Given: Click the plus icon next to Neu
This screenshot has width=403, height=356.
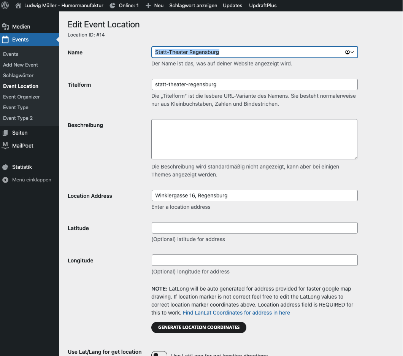Looking at the screenshot, I should (x=148, y=5).
